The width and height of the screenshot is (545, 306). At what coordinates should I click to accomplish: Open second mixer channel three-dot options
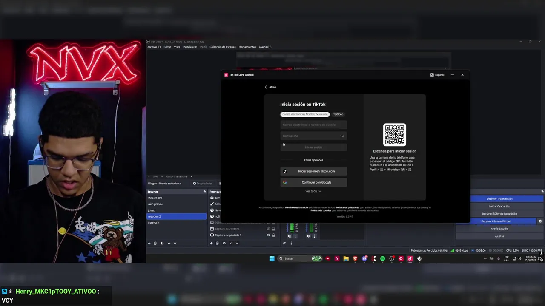click(x=314, y=236)
